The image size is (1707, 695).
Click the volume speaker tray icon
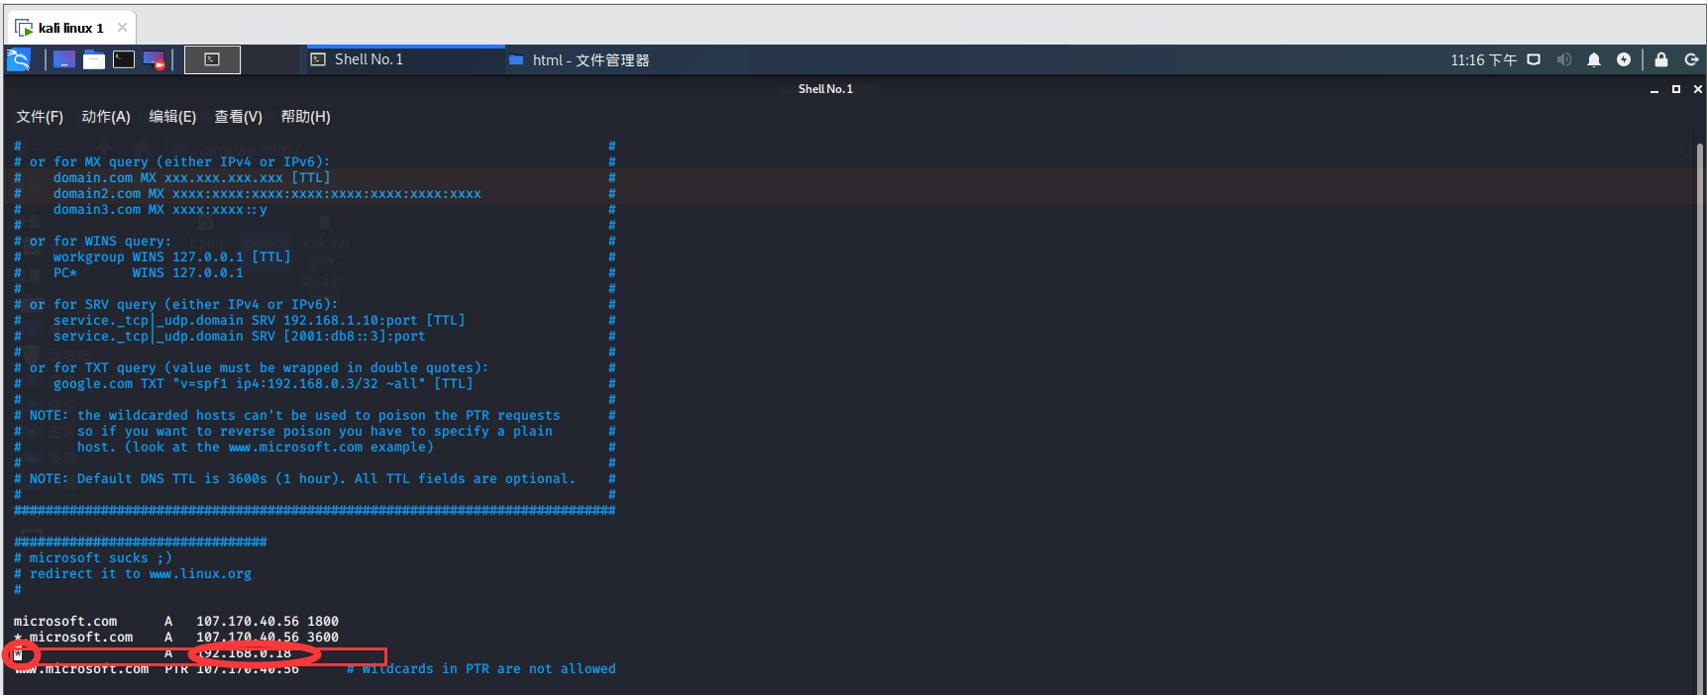(1564, 59)
